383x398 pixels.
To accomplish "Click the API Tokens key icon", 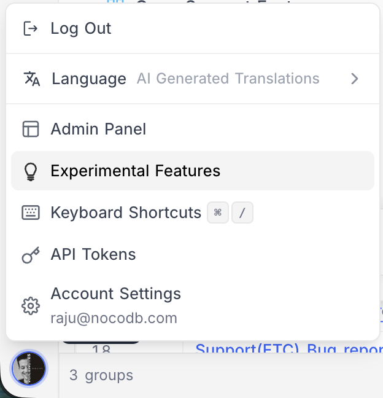I will [x=30, y=255].
